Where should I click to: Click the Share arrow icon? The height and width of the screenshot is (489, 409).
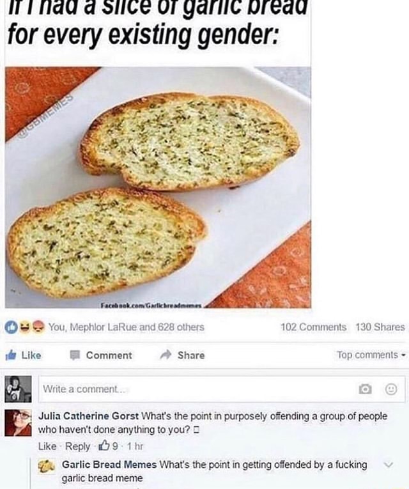(166, 355)
